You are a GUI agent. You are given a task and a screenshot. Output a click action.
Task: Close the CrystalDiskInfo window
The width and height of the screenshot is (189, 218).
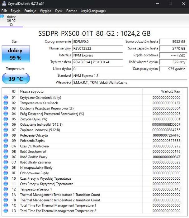pos(183,3)
